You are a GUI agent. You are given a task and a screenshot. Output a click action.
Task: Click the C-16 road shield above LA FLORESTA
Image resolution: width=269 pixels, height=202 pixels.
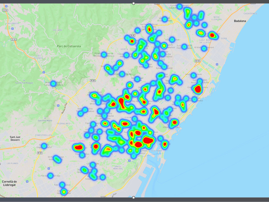5,10
